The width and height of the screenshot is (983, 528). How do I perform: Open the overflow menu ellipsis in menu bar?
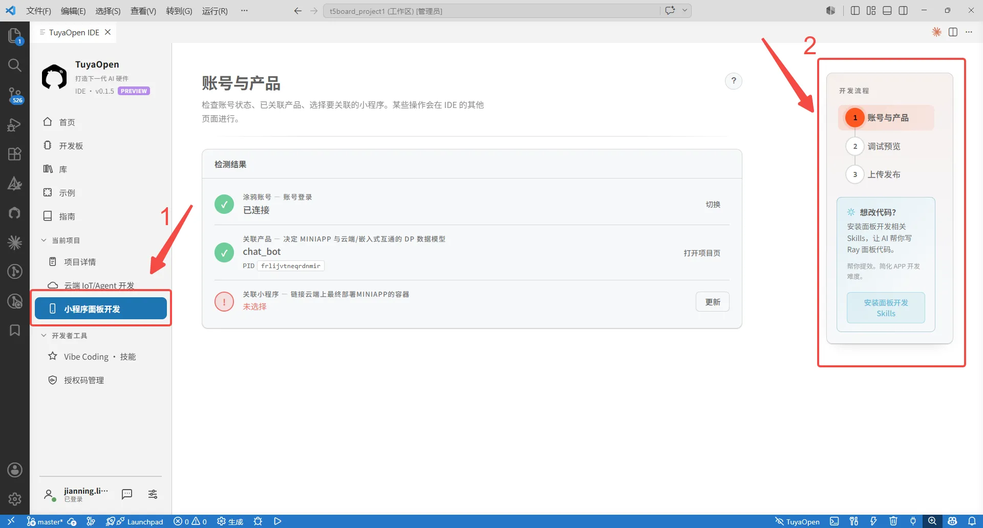(244, 11)
